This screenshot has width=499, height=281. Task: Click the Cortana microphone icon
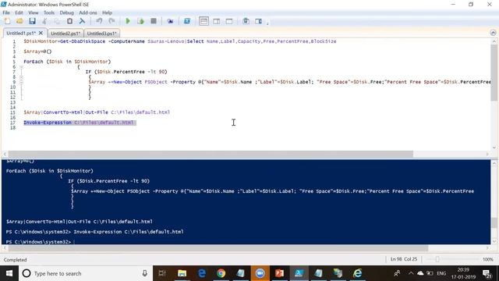144,273
